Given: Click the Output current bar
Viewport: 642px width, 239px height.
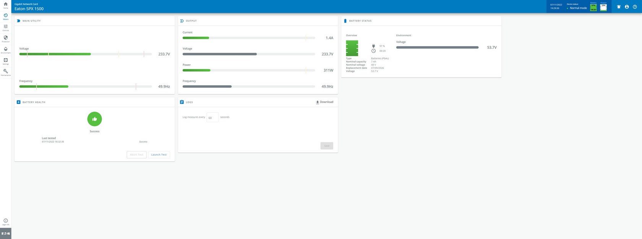Looking at the screenshot, I should point(249,38).
